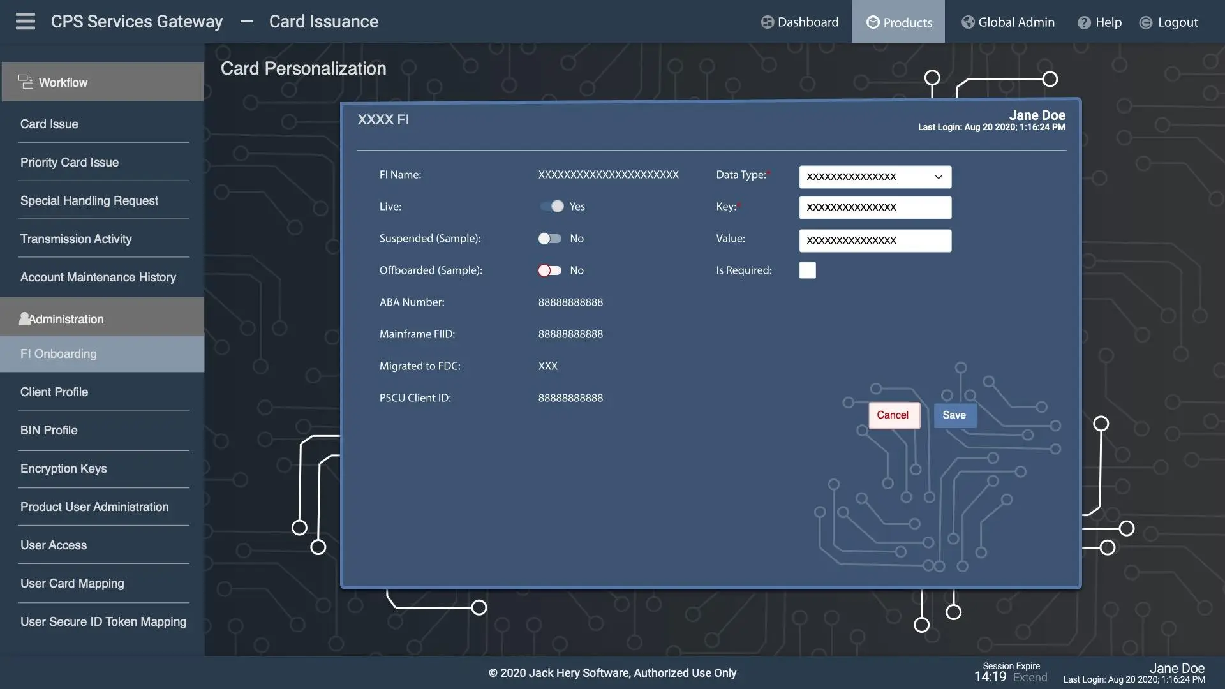Screen dimensions: 1225x689
Task: Toggle the Live switch off
Action: (551, 206)
